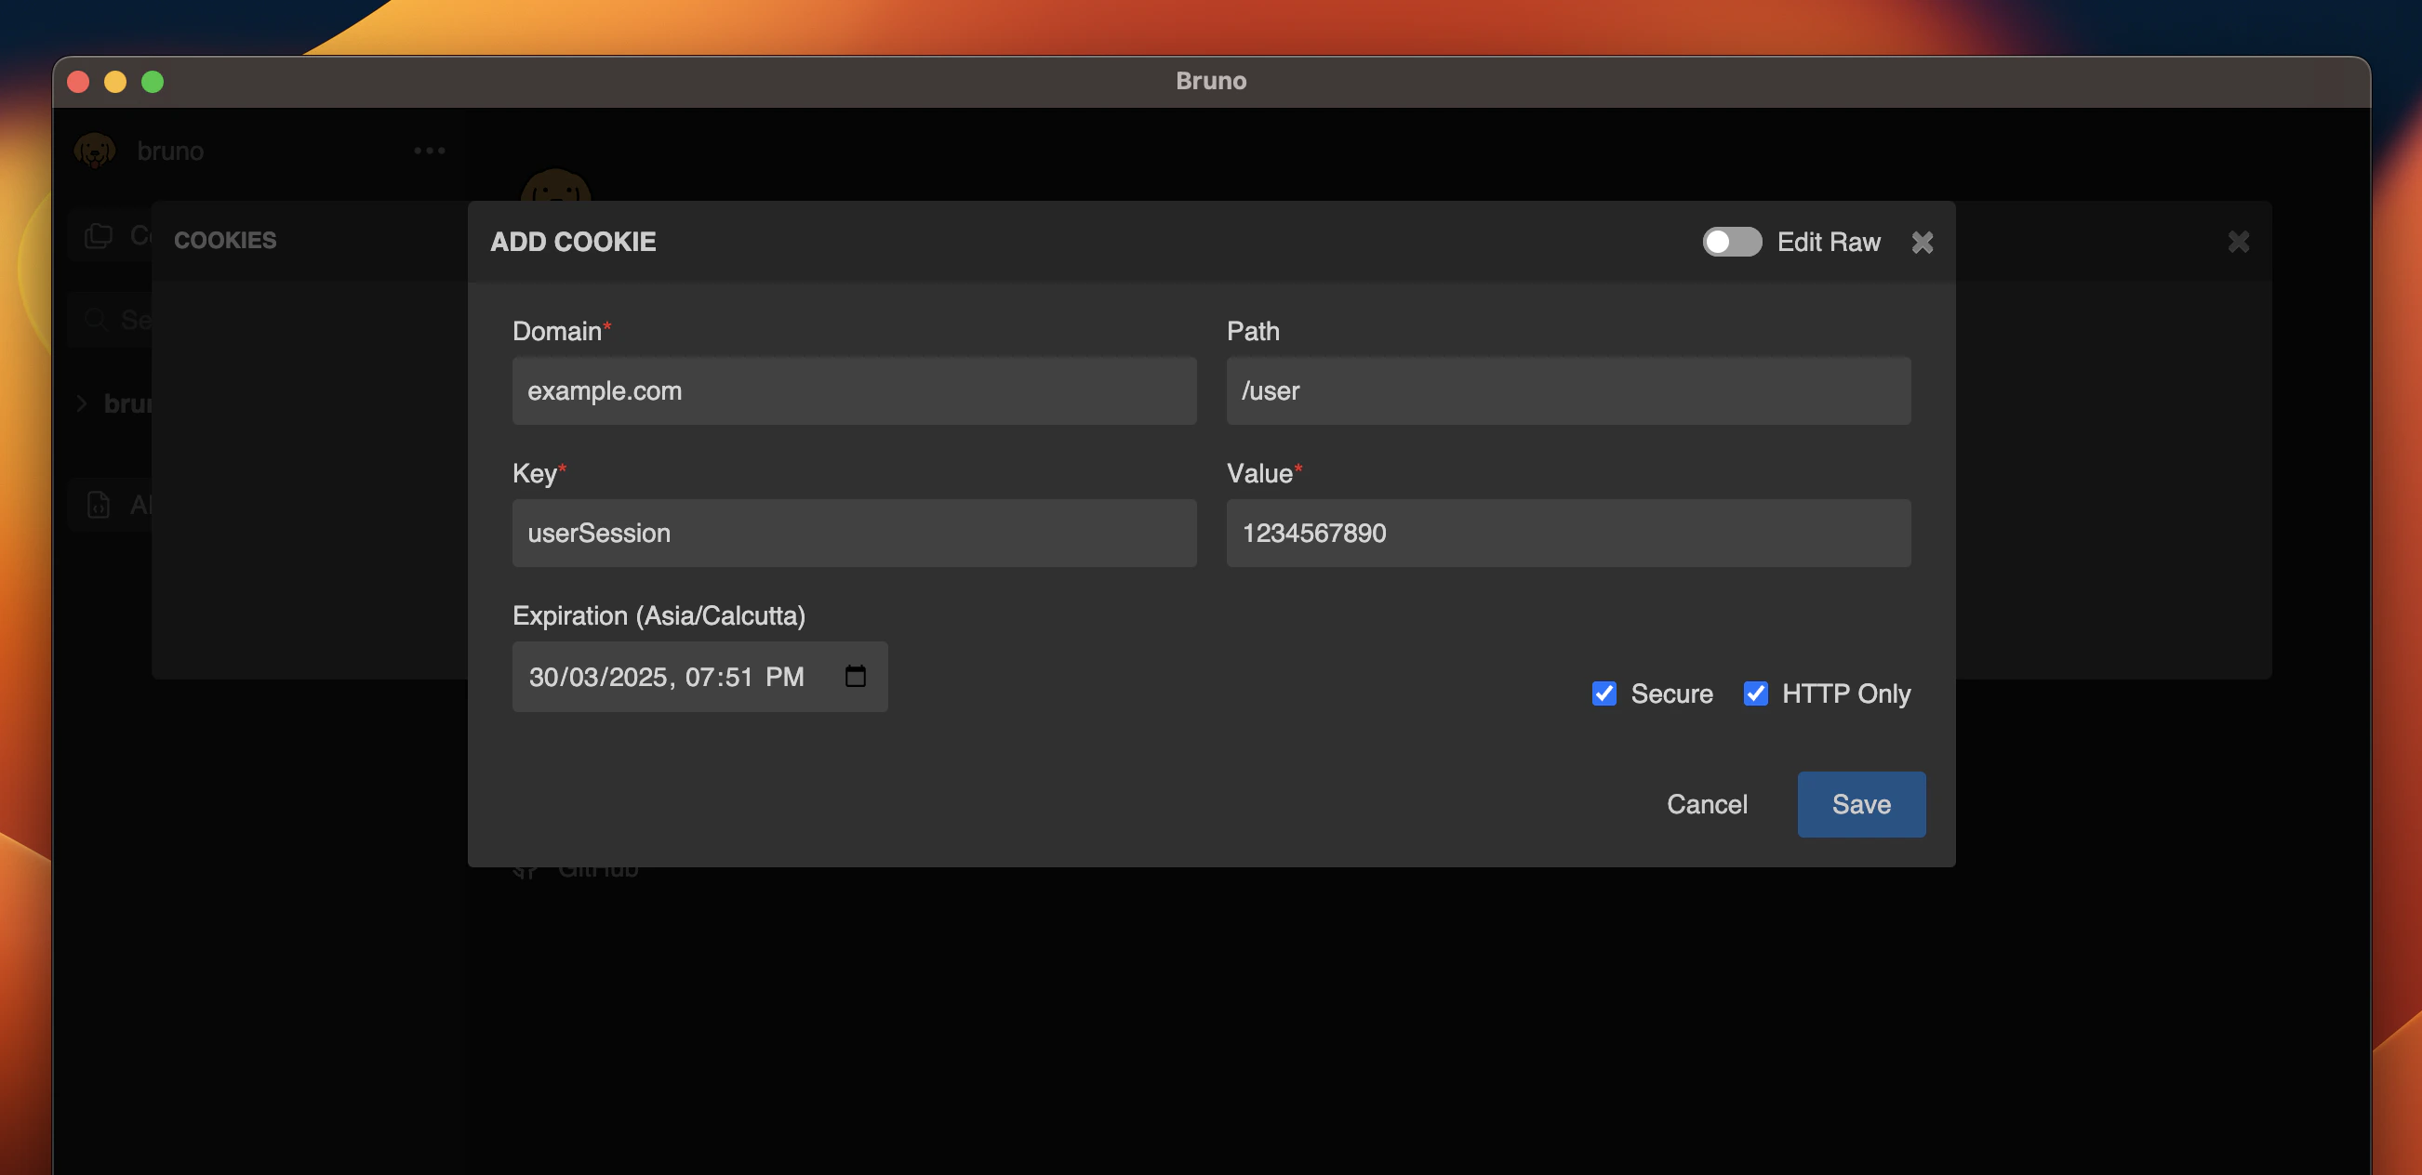
Task: Close the Cookies panel
Action: 2238,242
